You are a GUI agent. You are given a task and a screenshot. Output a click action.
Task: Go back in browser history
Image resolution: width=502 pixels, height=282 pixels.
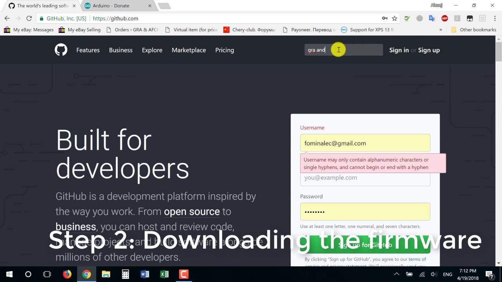(x=7, y=18)
